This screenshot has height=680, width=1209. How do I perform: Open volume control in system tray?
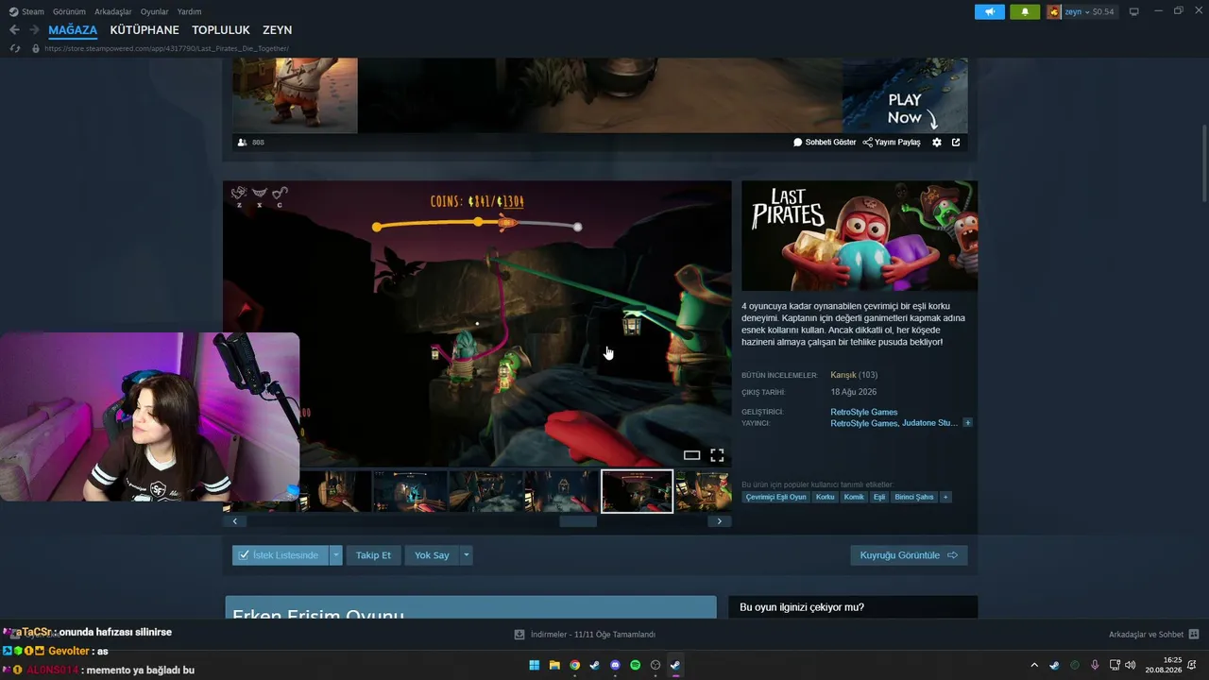(1131, 665)
